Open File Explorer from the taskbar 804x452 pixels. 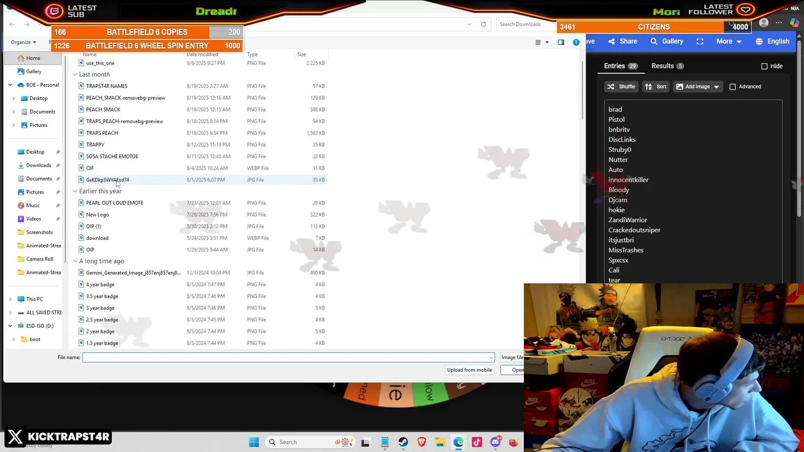pyautogui.click(x=440, y=442)
